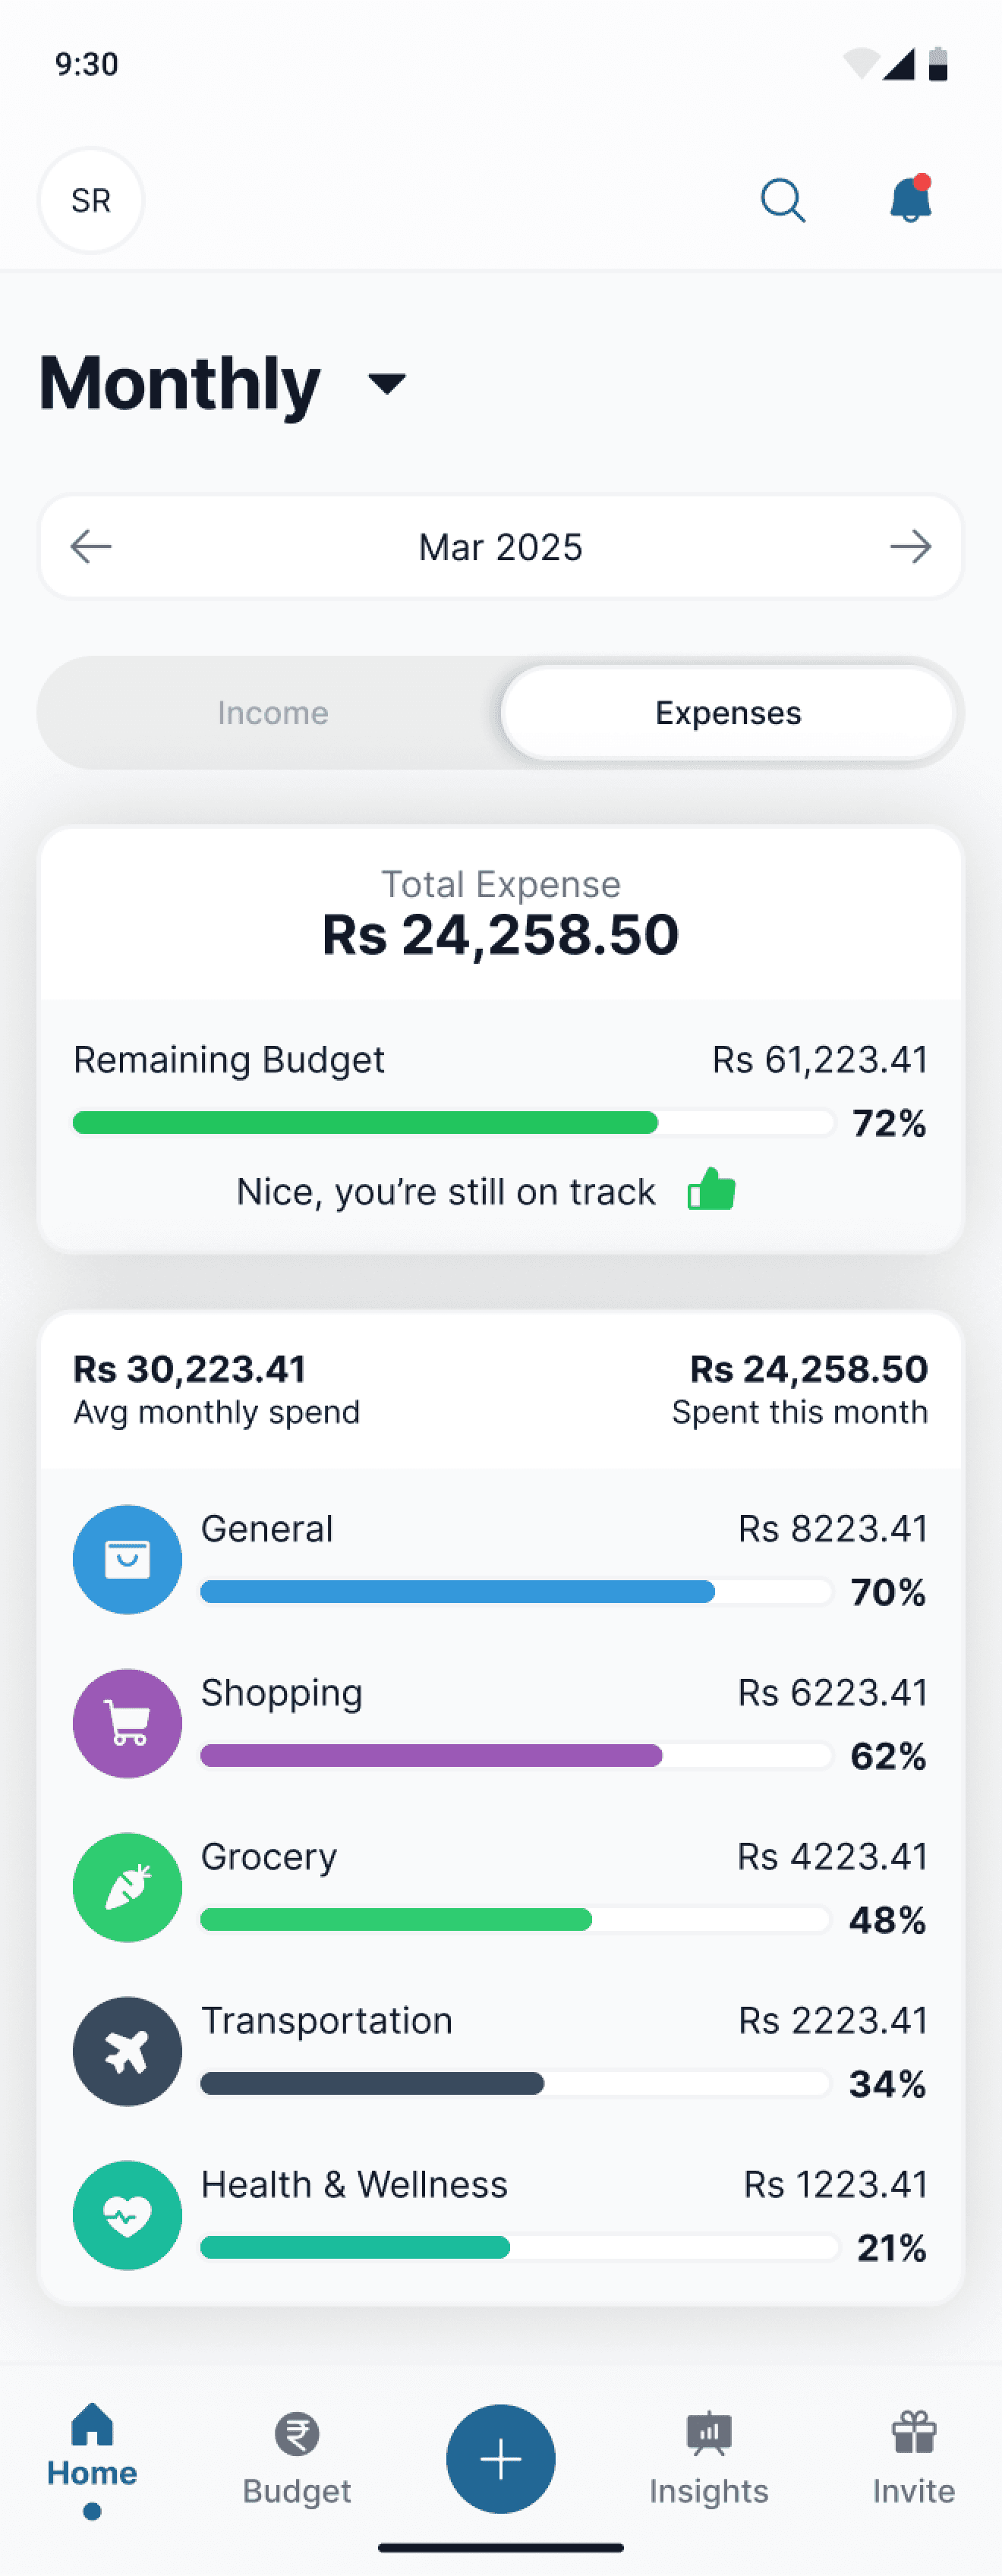
Task: Tap the plus add-transaction button
Action: (501, 2458)
